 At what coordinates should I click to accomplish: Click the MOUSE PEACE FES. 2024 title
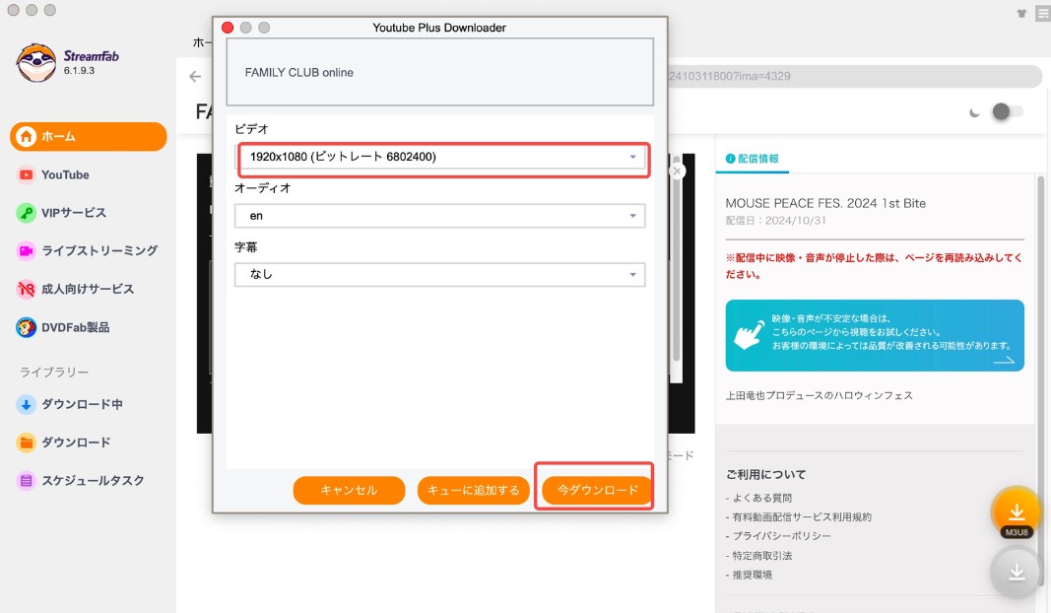pyautogui.click(x=825, y=203)
